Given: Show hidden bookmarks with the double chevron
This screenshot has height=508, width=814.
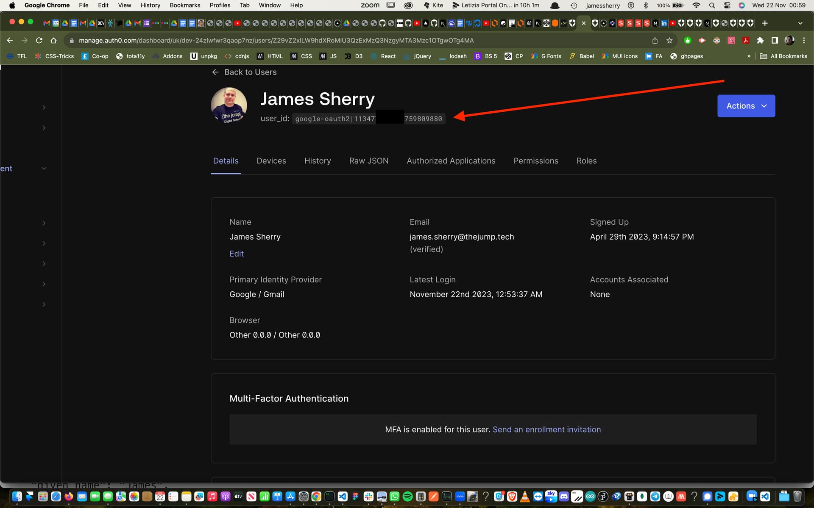Looking at the screenshot, I should click(749, 56).
